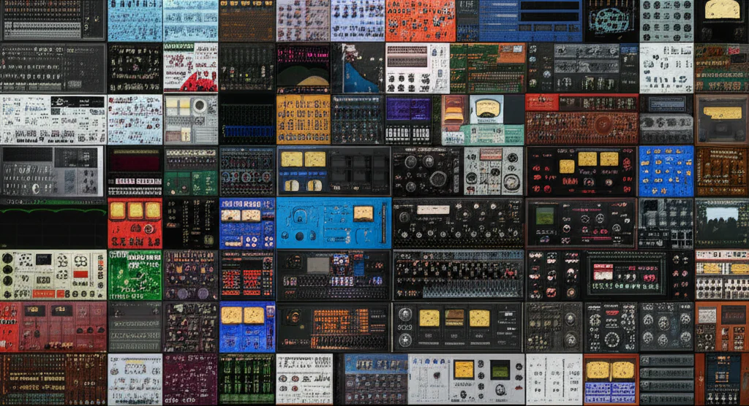Choose the black plugin with cream VU meter top-right
This screenshot has height=406, width=749.
(722, 20)
